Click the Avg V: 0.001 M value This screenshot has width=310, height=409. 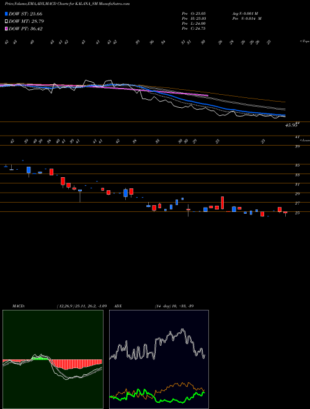(245, 14)
